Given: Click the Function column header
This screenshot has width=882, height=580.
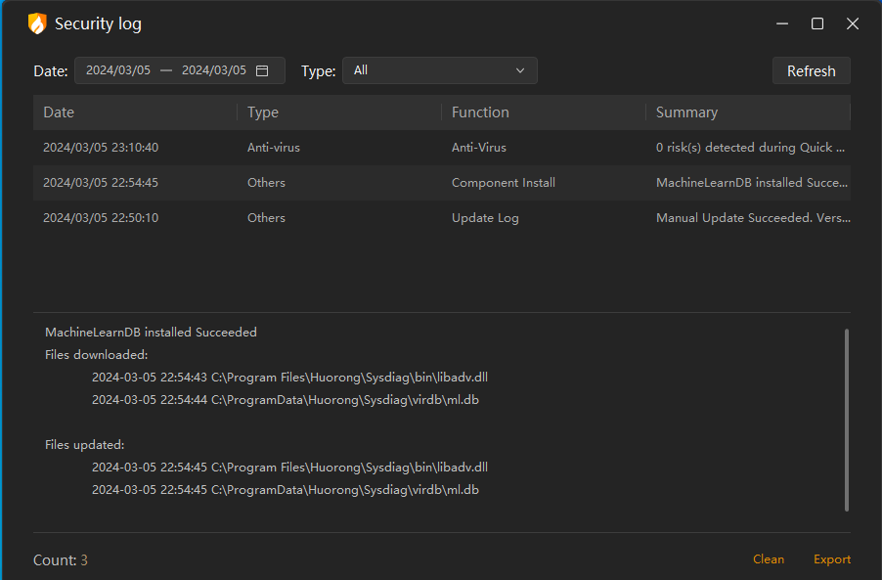Looking at the screenshot, I should [480, 112].
